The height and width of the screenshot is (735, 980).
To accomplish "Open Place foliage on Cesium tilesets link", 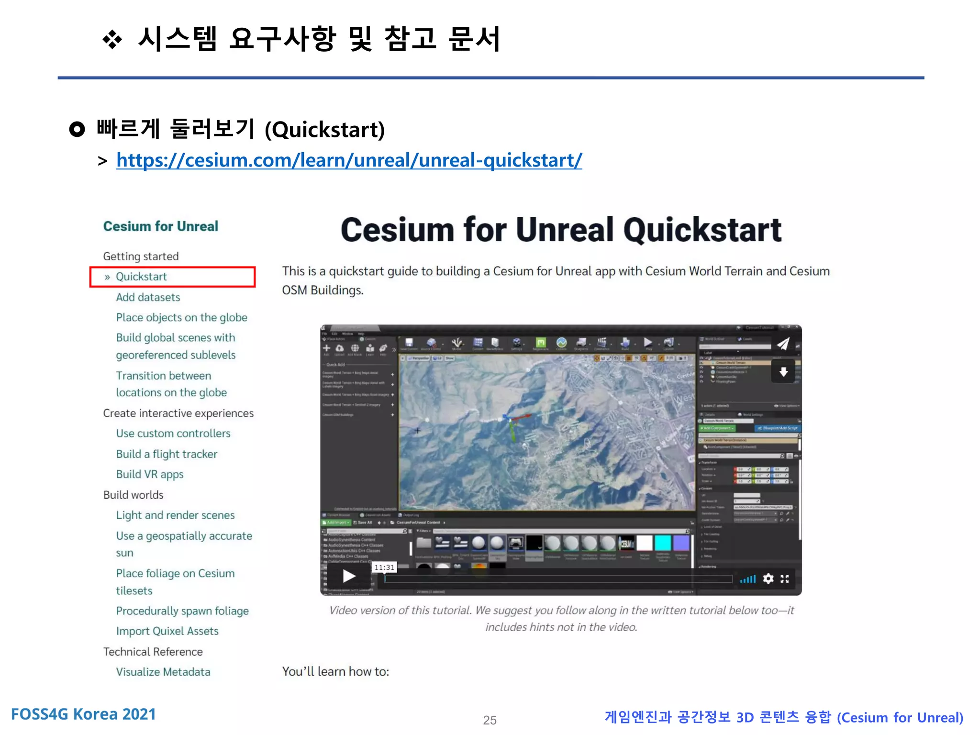I will [x=175, y=582].
